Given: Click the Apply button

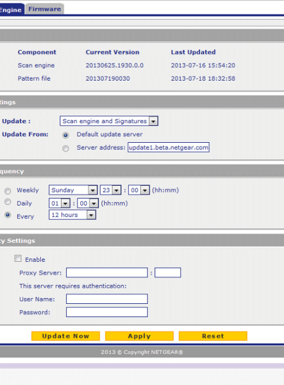Looking at the screenshot, I should pos(139,336).
